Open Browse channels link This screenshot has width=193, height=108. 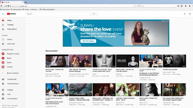pos(13,73)
